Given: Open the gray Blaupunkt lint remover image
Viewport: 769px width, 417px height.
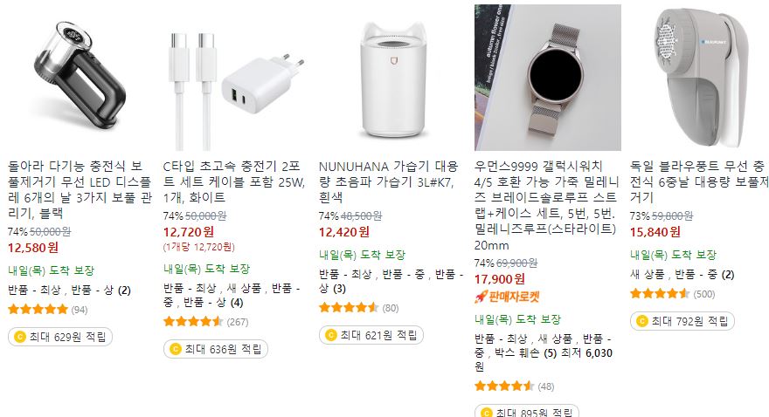Looking at the screenshot, I should (699, 78).
